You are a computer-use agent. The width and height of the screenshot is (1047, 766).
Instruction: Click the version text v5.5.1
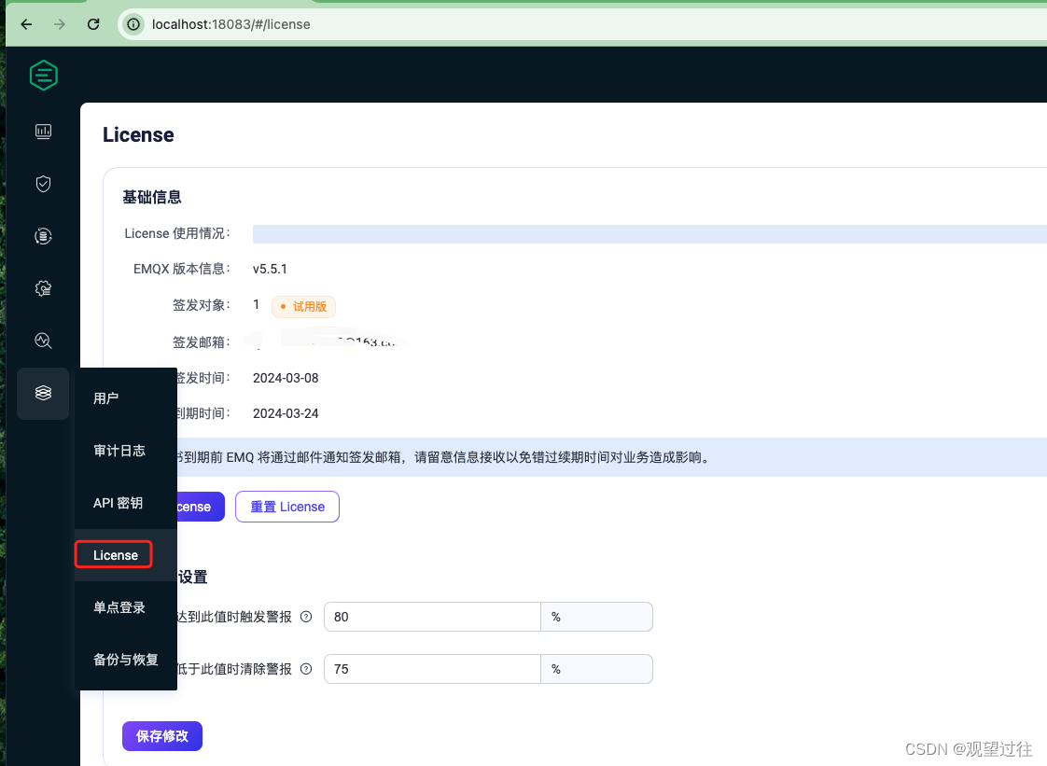coord(270,269)
